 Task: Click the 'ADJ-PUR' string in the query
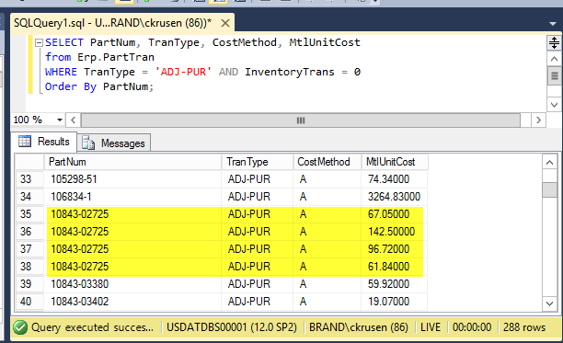coord(183,72)
